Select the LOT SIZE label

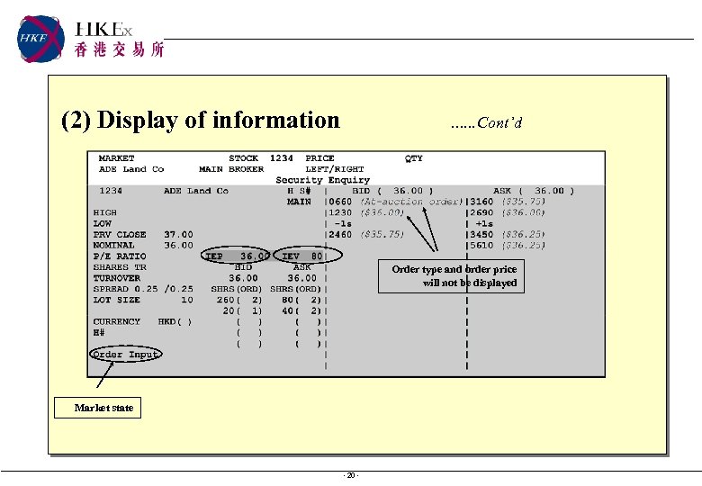tap(116, 300)
